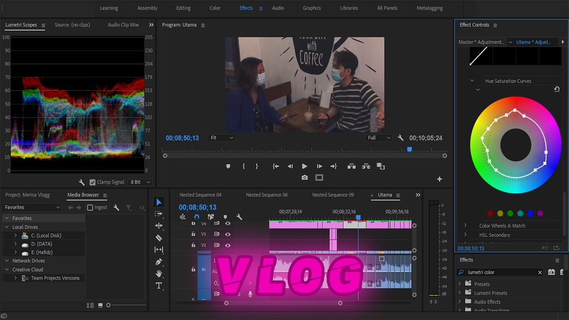569x320 pixels.
Task: Pick the Pen tool
Action: pos(159,262)
